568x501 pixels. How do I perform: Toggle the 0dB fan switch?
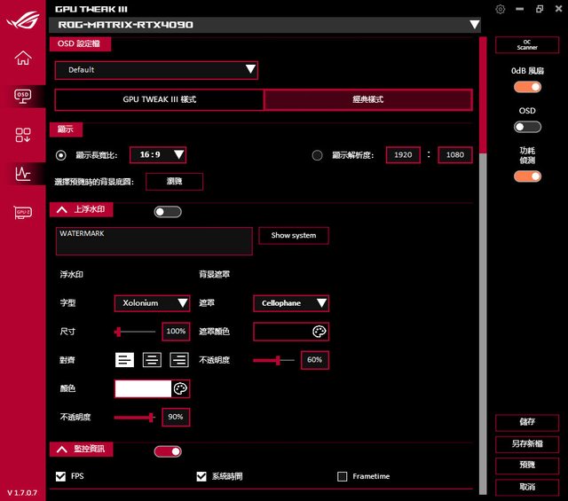tap(527, 87)
